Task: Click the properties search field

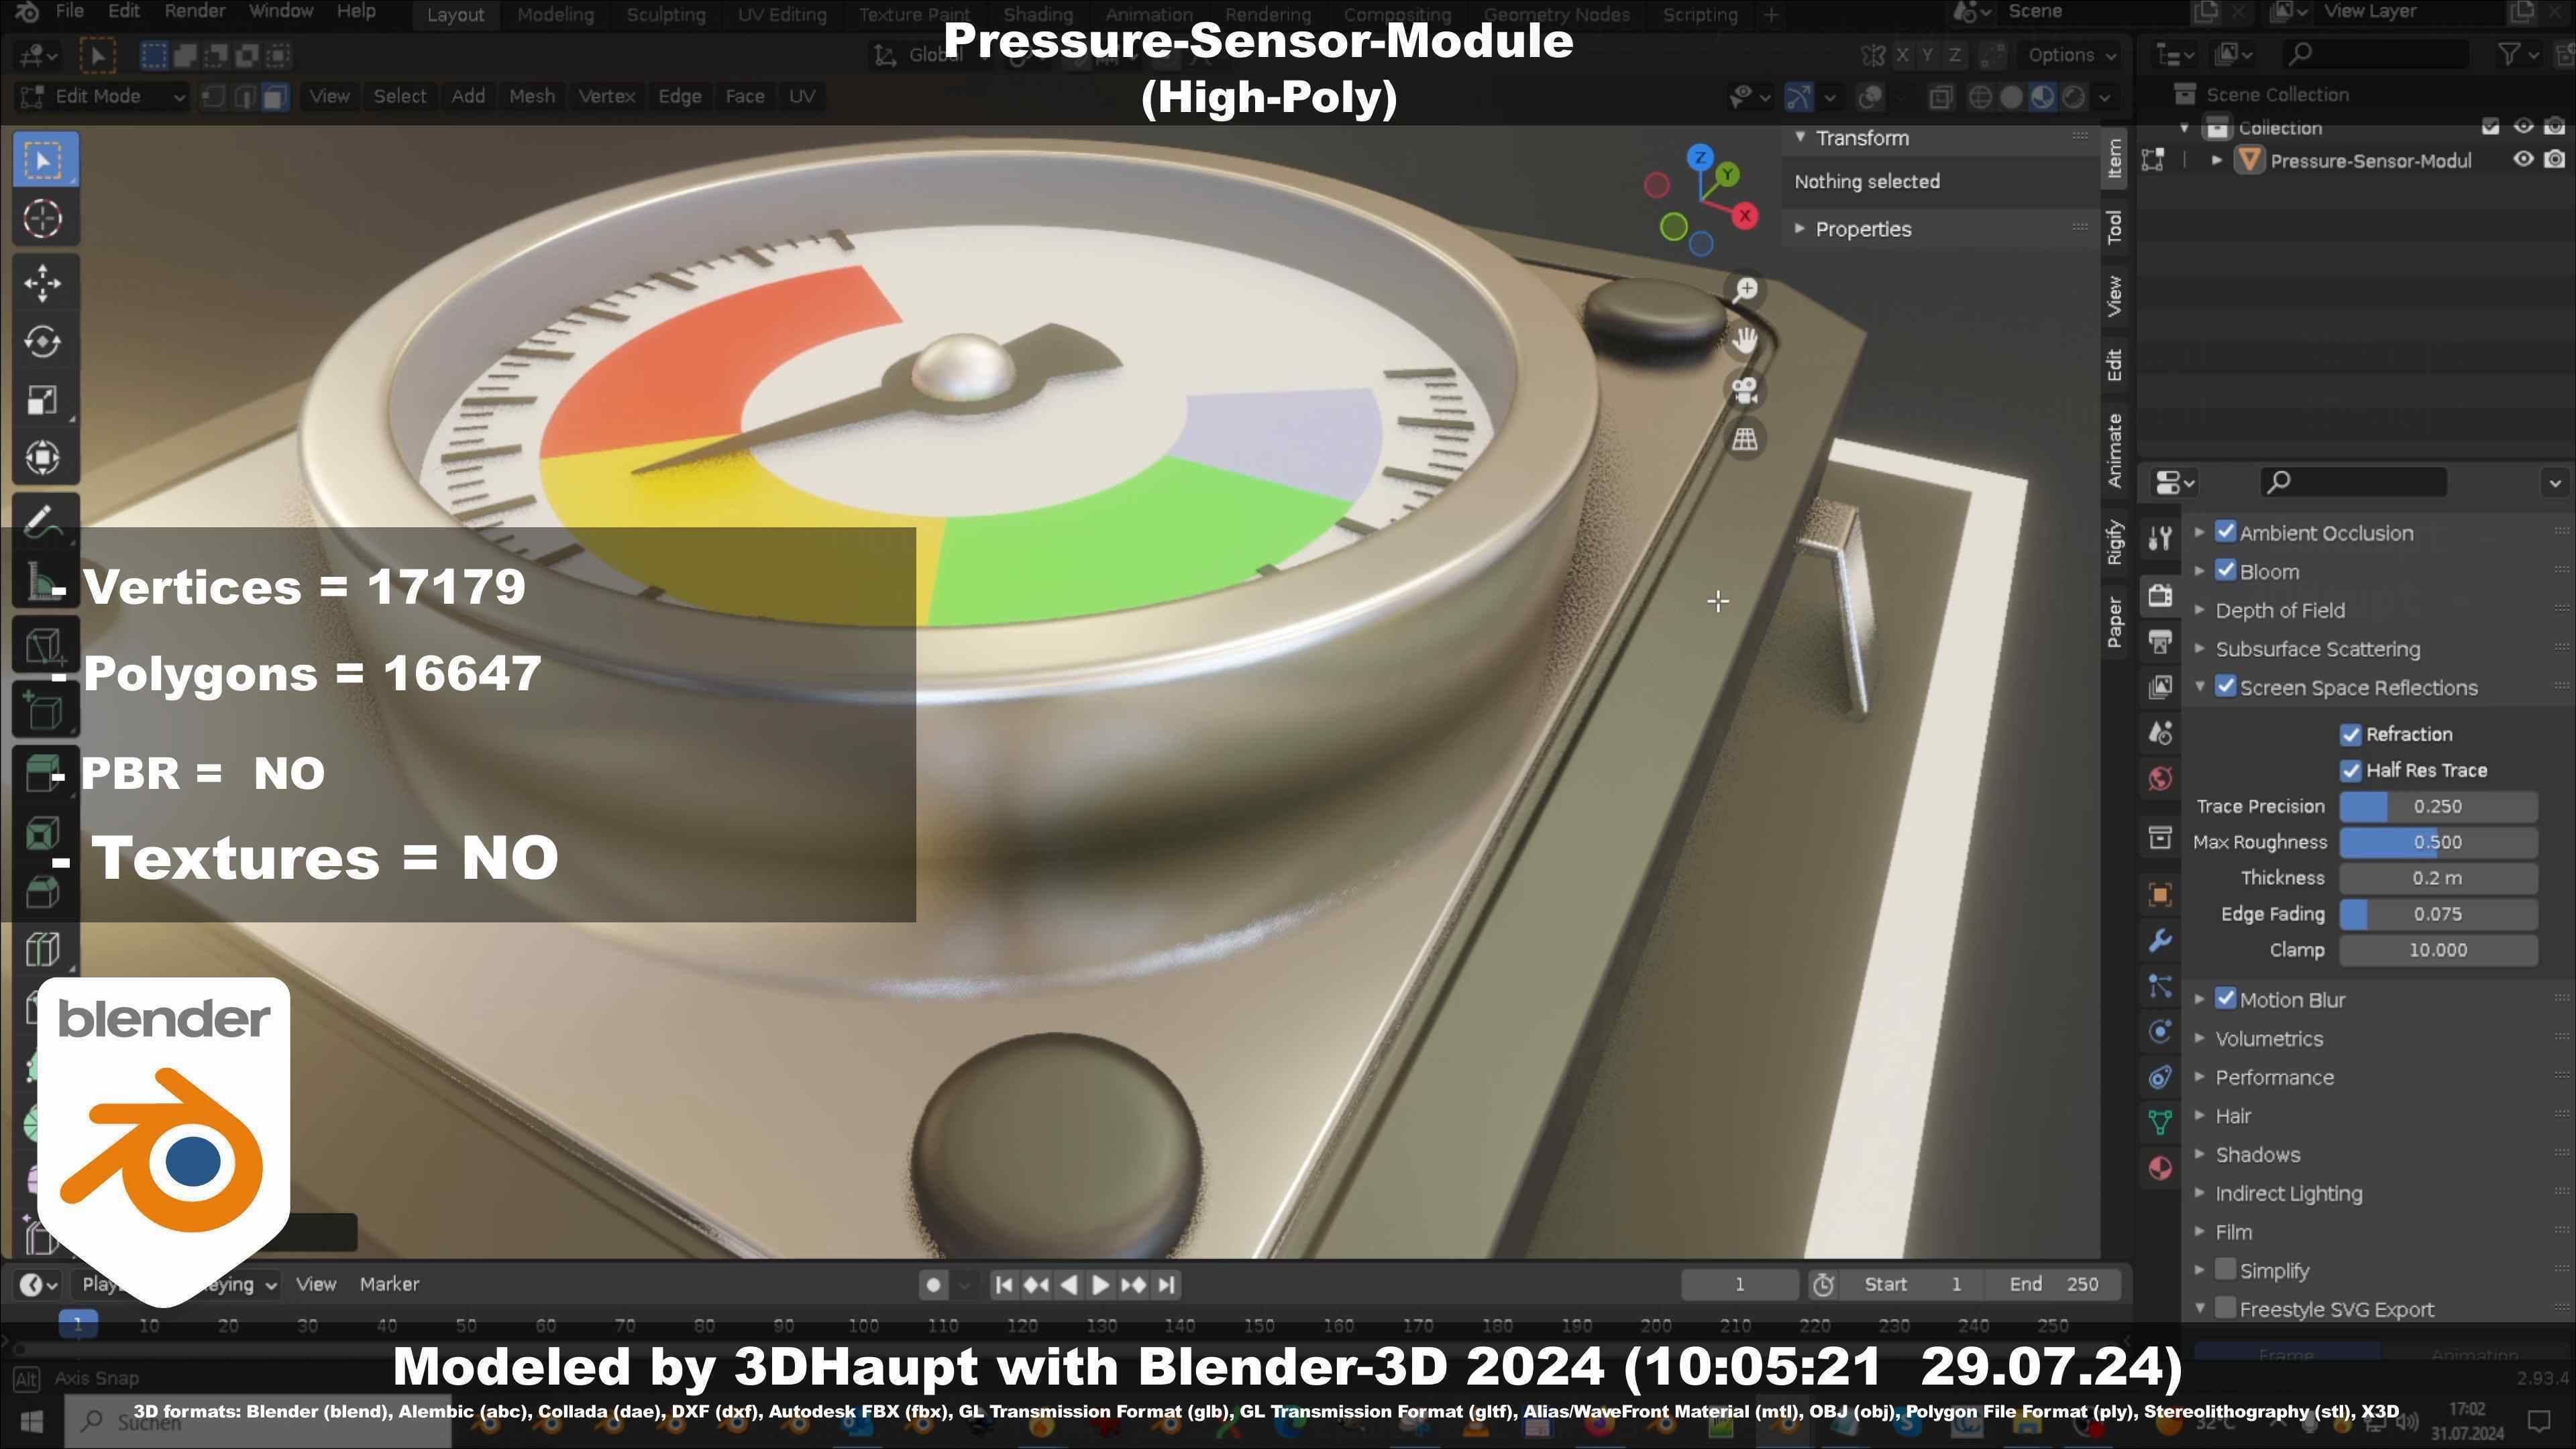Action: coord(2353,482)
